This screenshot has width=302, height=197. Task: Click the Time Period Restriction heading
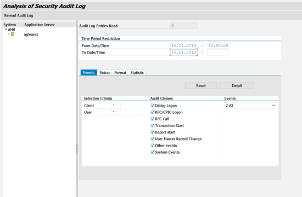pos(100,38)
